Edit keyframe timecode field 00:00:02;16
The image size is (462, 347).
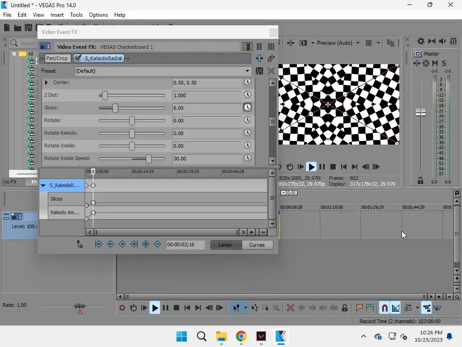tap(185, 244)
